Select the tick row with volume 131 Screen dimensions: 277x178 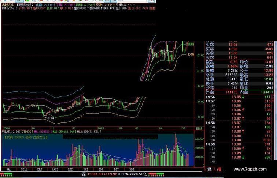point(238,153)
